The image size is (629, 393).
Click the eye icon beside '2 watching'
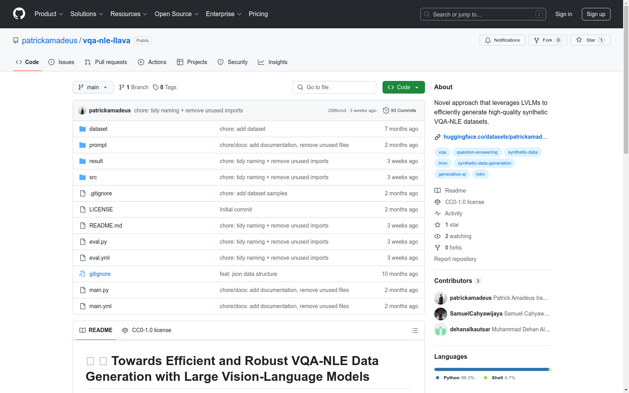pyautogui.click(x=438, y=236)
